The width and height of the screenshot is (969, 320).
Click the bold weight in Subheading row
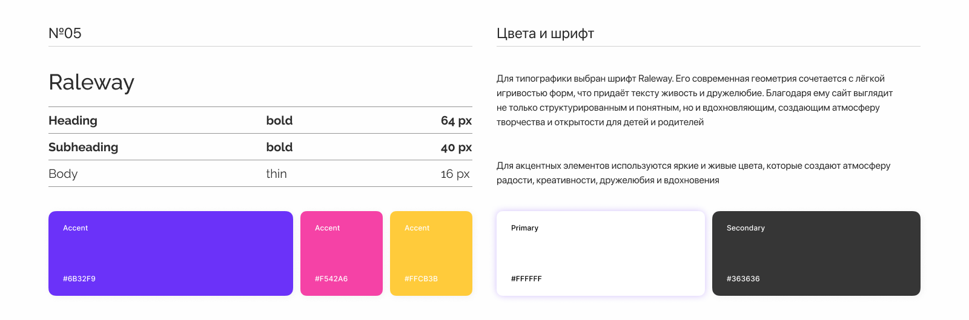coord(279,147)
